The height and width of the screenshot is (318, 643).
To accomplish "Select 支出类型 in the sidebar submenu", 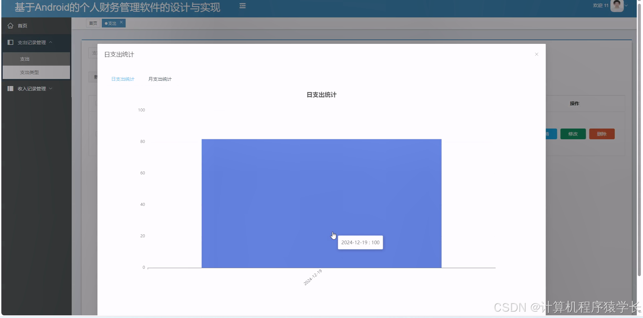I will [x=36, y=72].
